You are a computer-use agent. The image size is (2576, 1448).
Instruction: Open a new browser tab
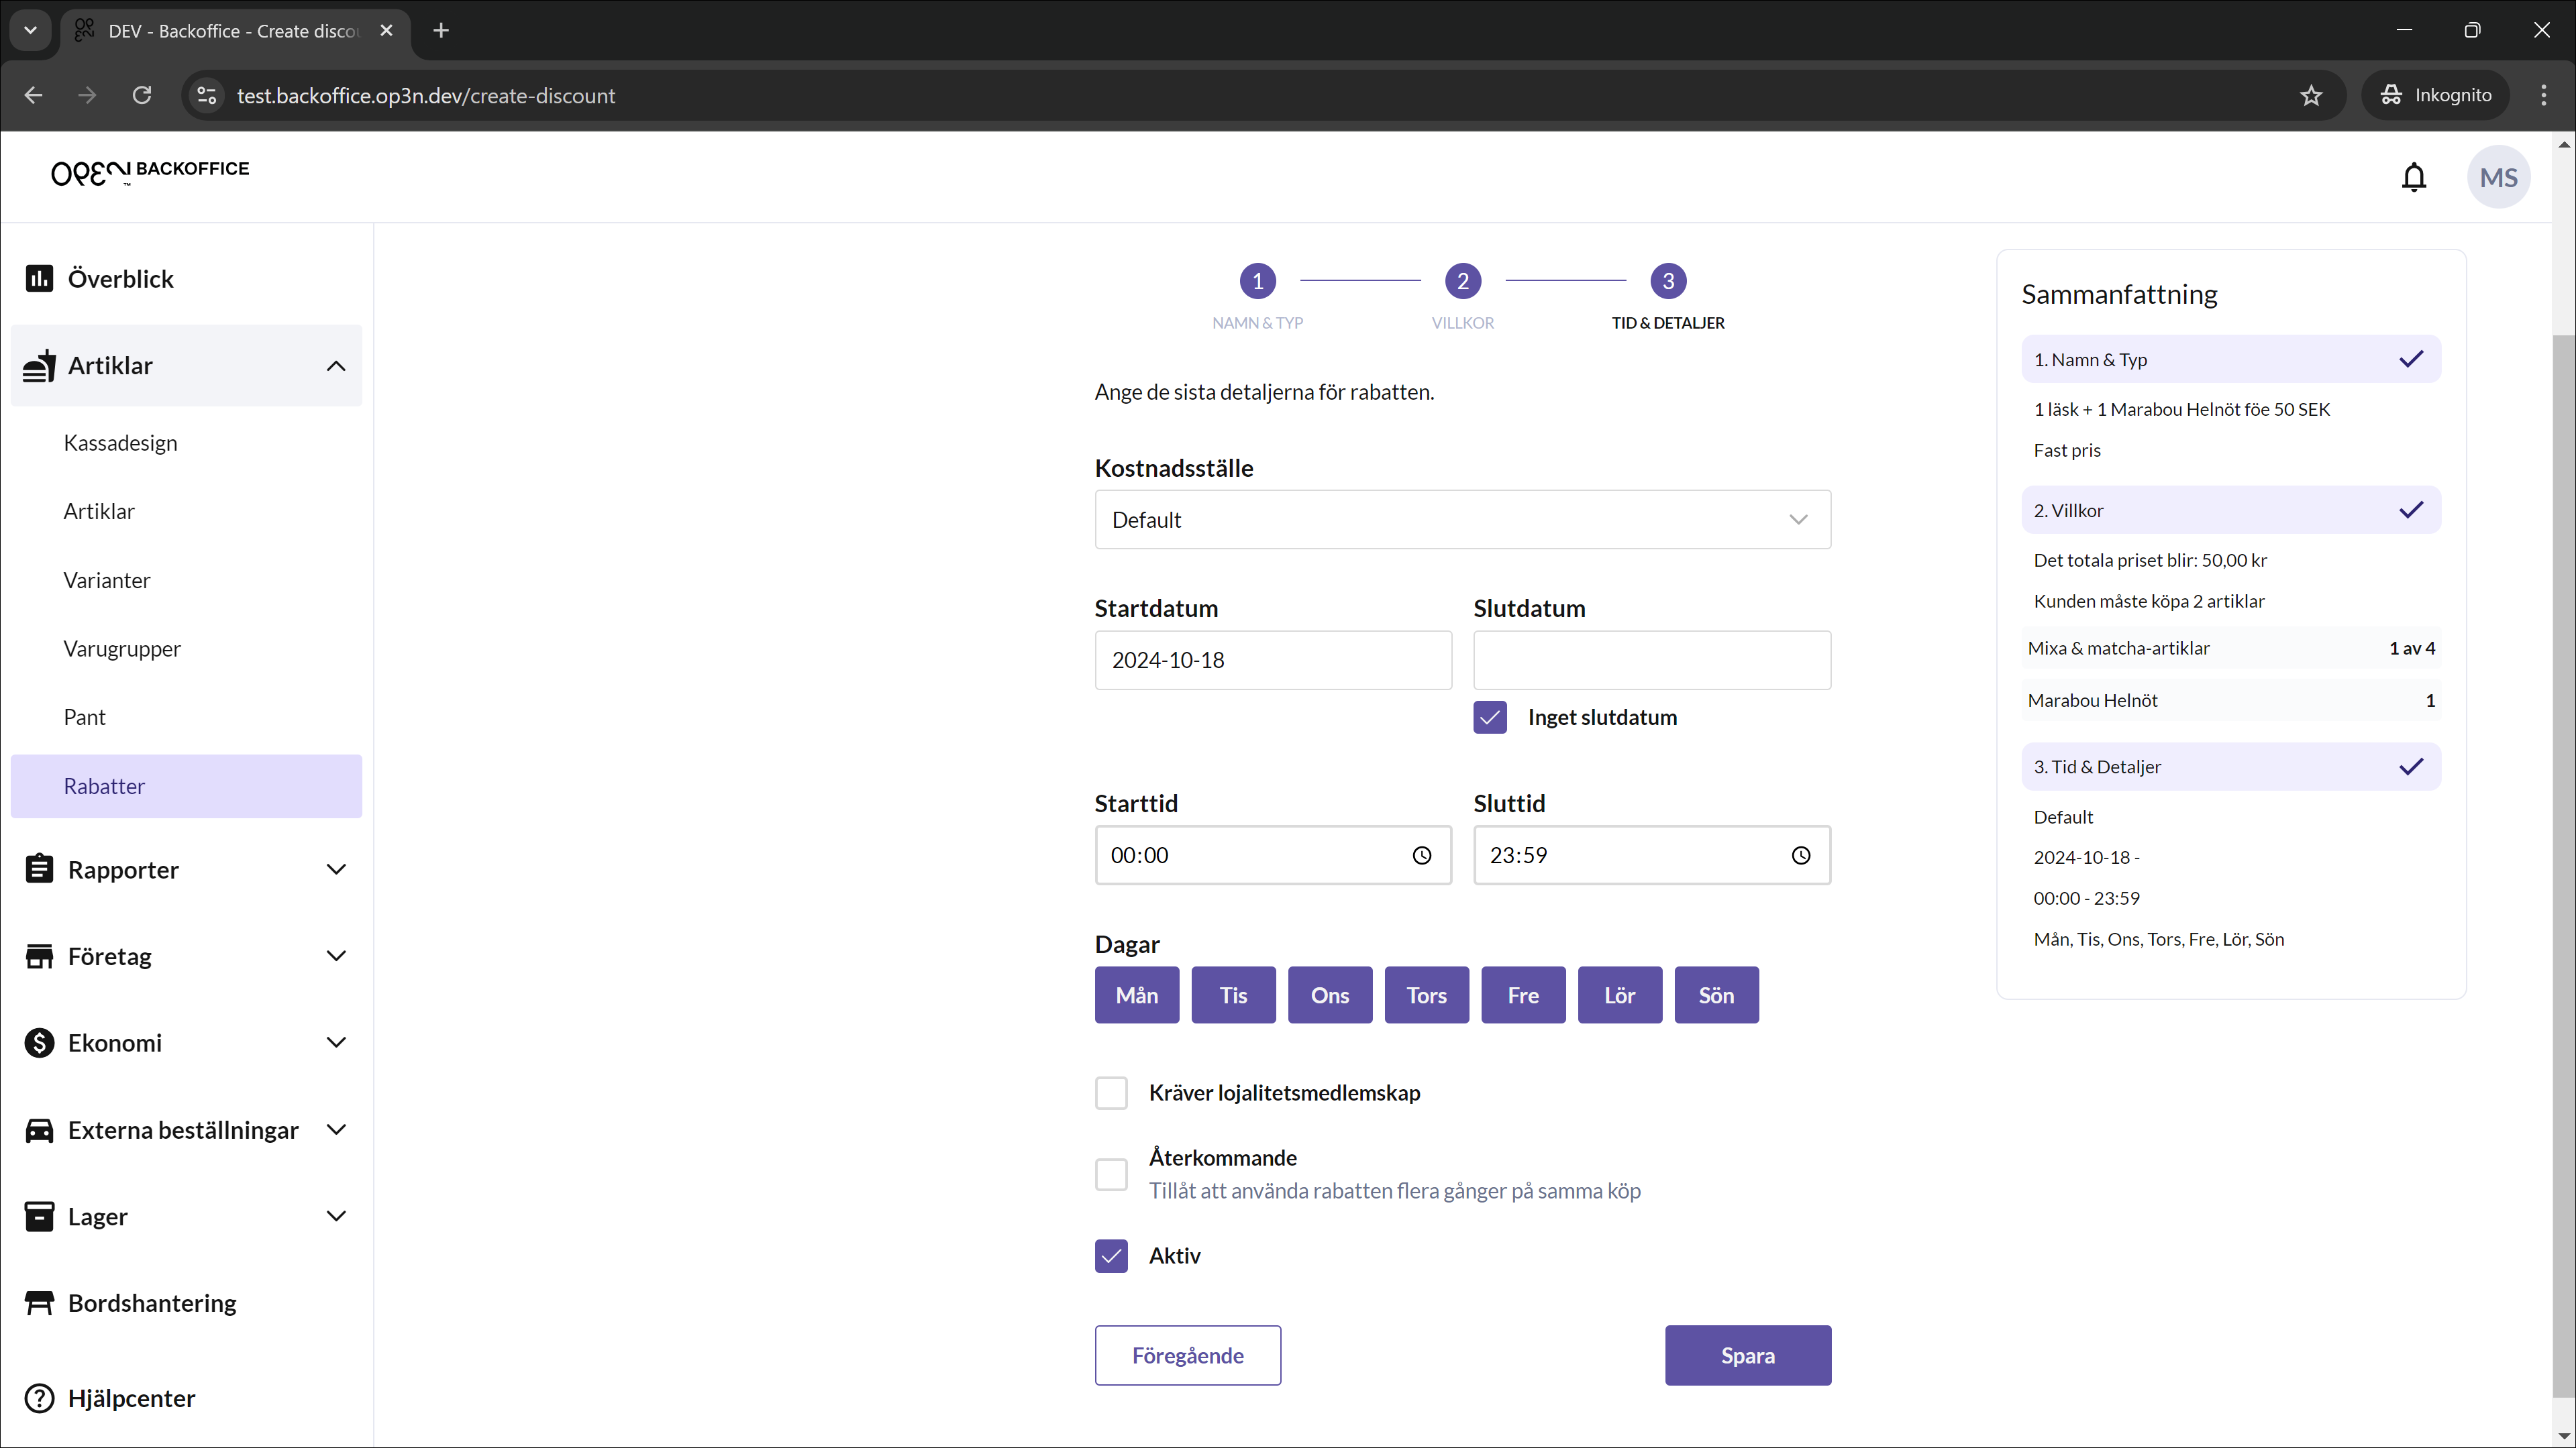(x=441, y=30)
